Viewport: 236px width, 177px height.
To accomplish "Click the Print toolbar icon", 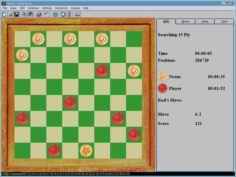I will 39,14.
